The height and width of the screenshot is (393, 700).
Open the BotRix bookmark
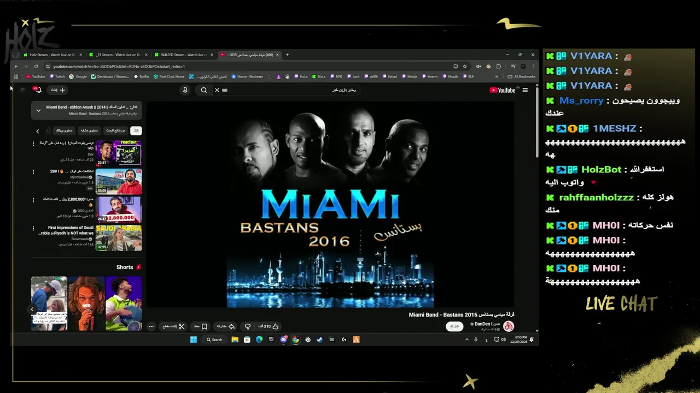click(x=142, y=76)
